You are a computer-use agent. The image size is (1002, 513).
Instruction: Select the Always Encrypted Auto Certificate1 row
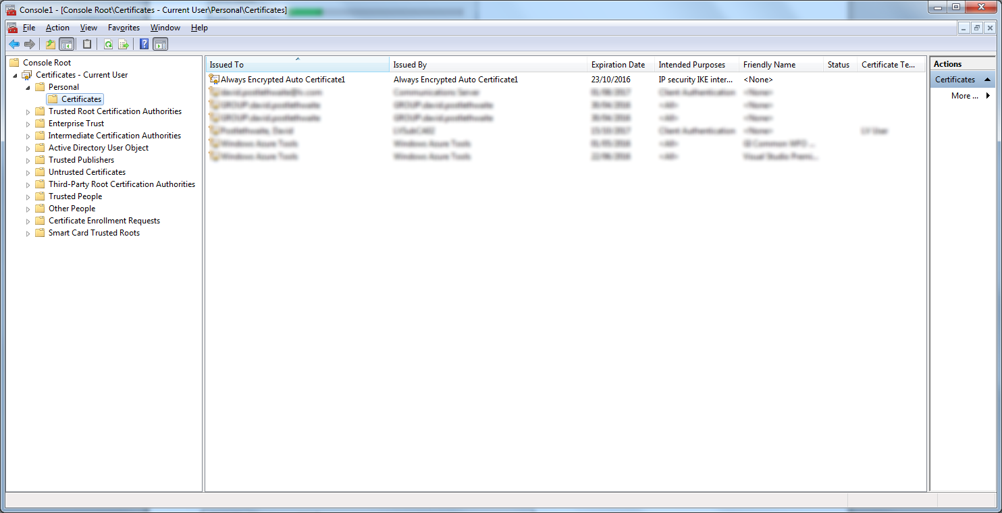point(565,80)
